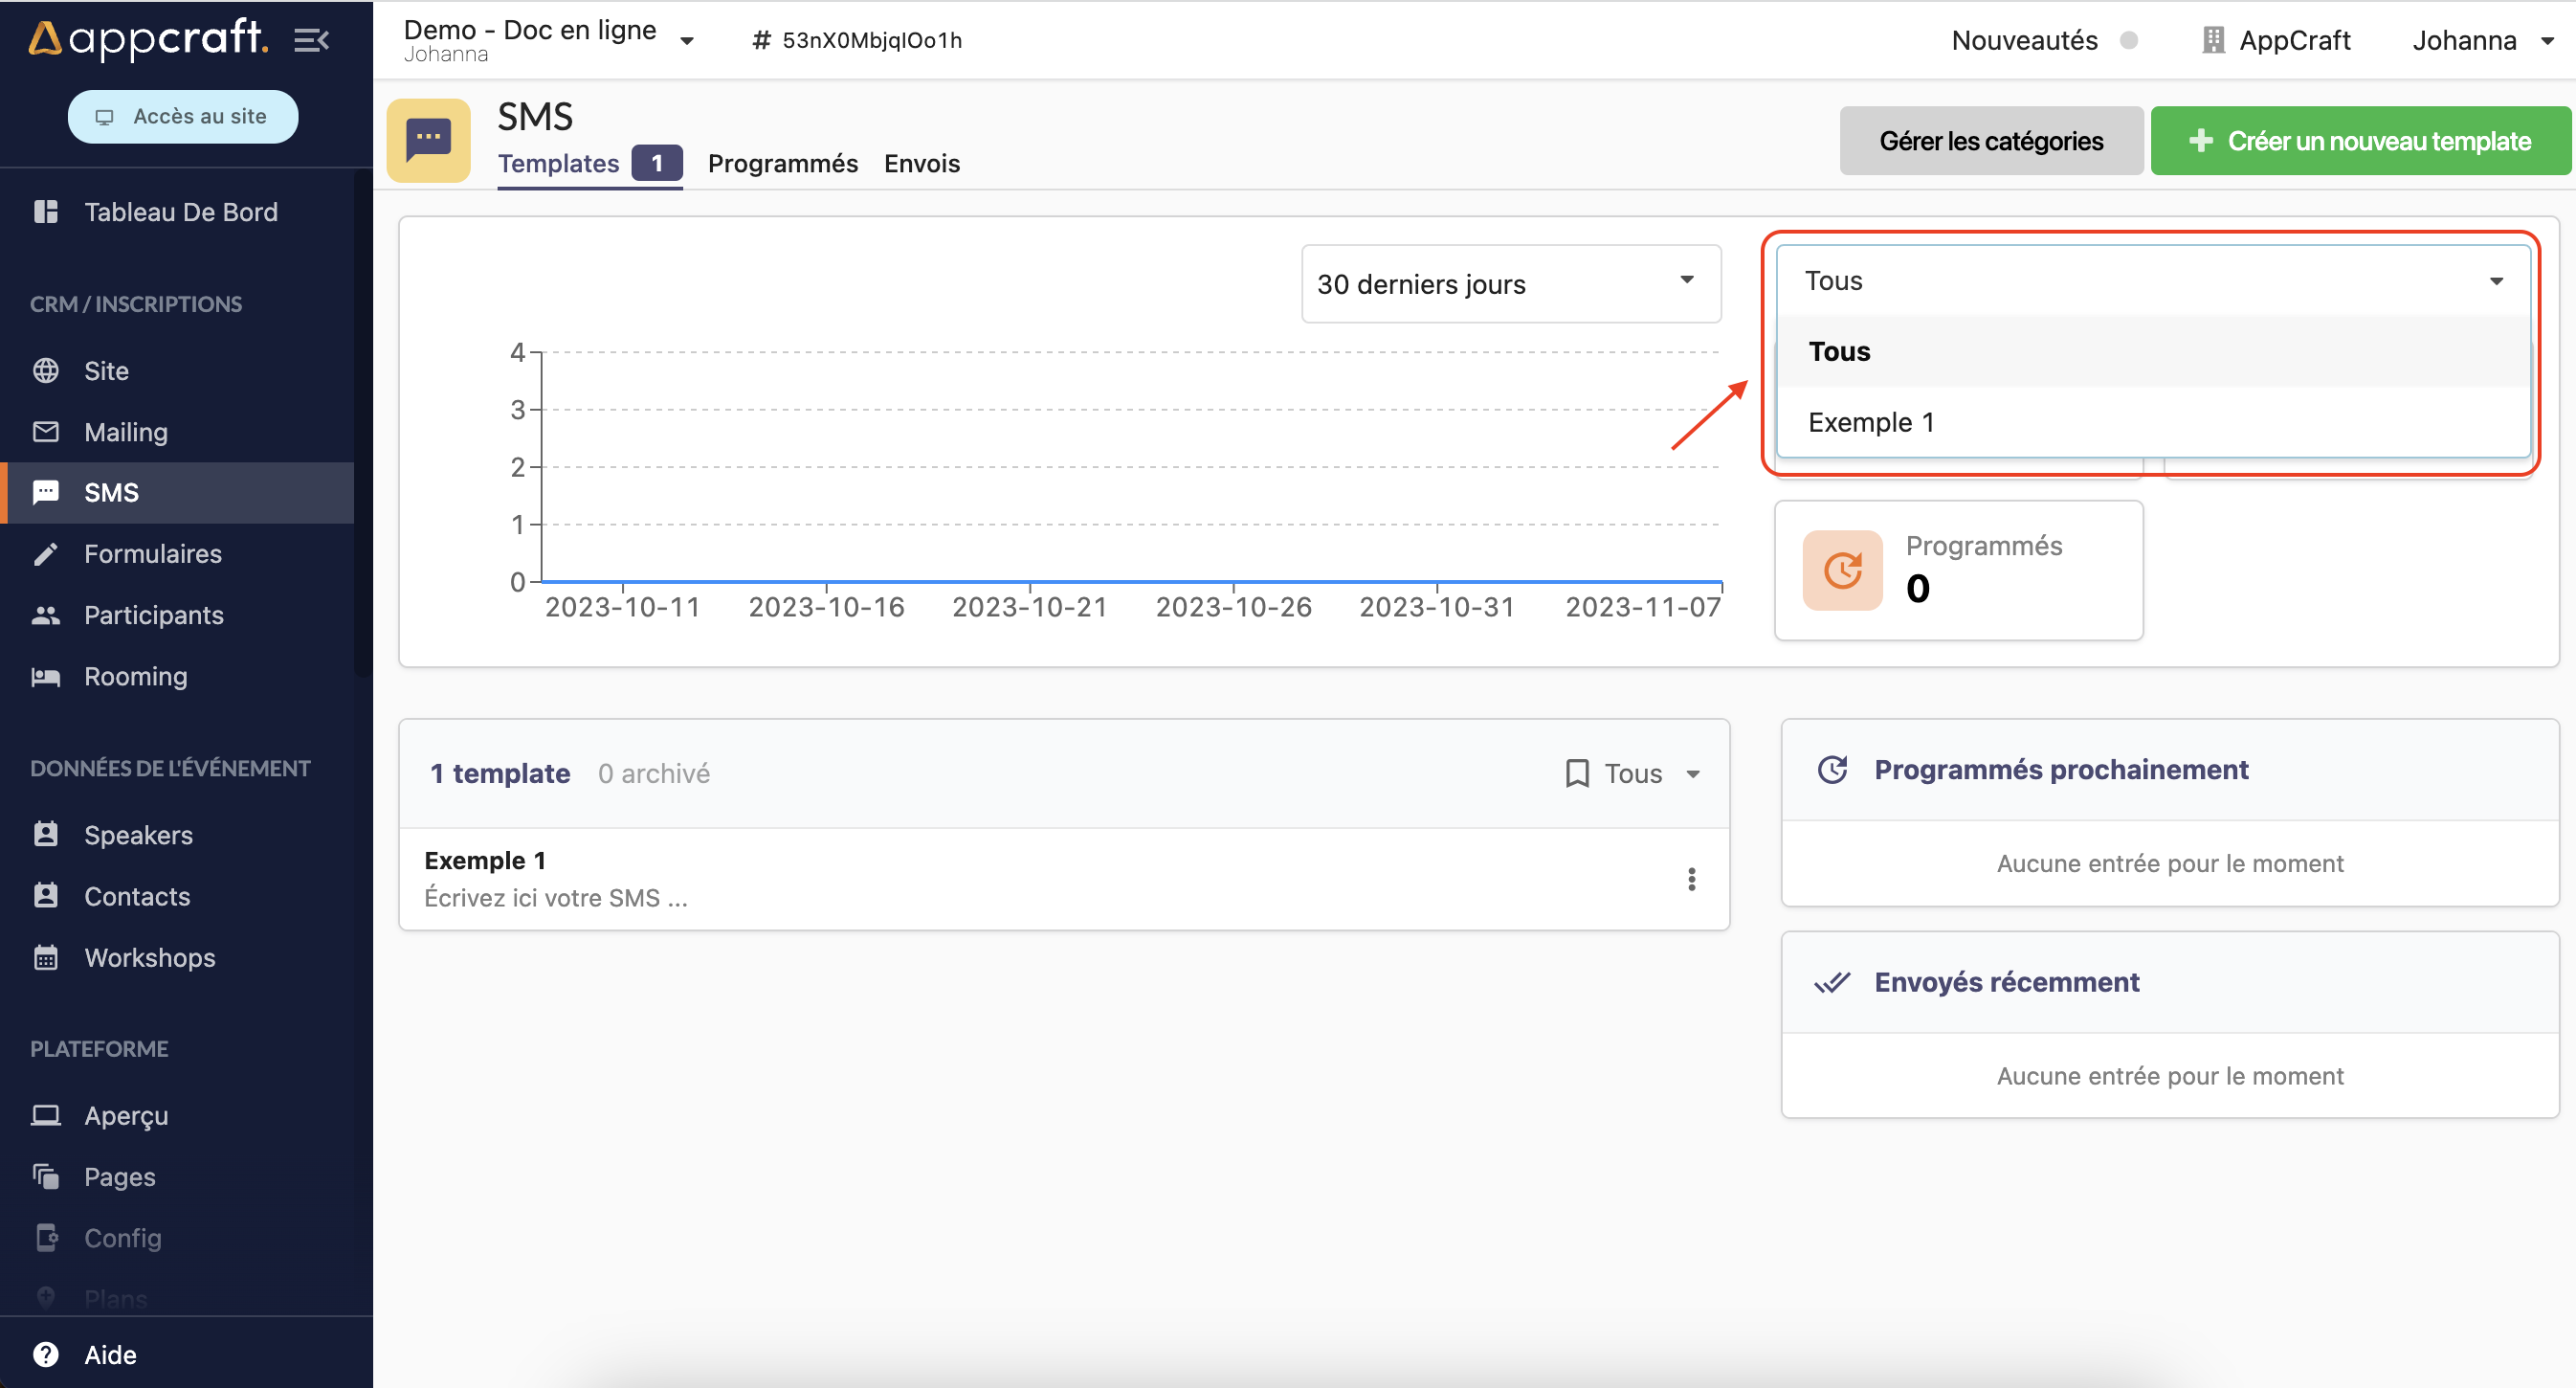The width and height of the screenshot is (2576, 1388).
Task: Click the Formulaires icon in sidebar
Action: click(x=46, y=554)
